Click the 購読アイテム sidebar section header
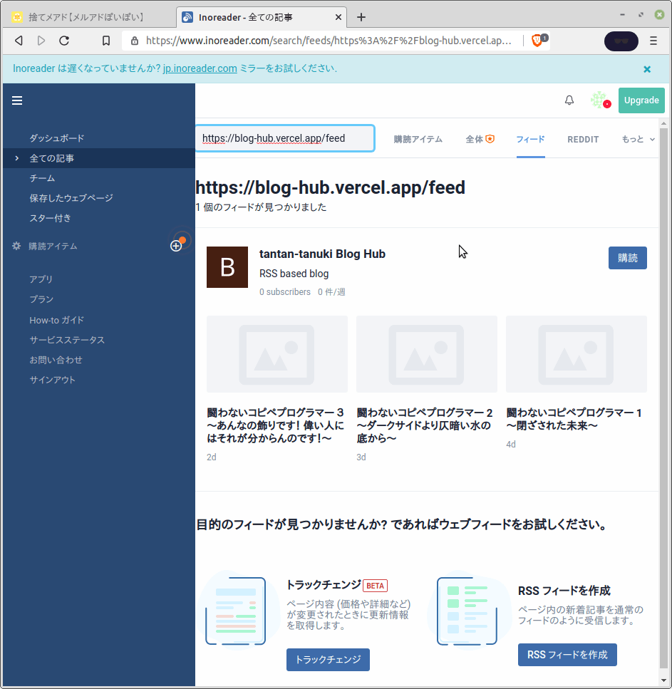 [x=53, y=246]
